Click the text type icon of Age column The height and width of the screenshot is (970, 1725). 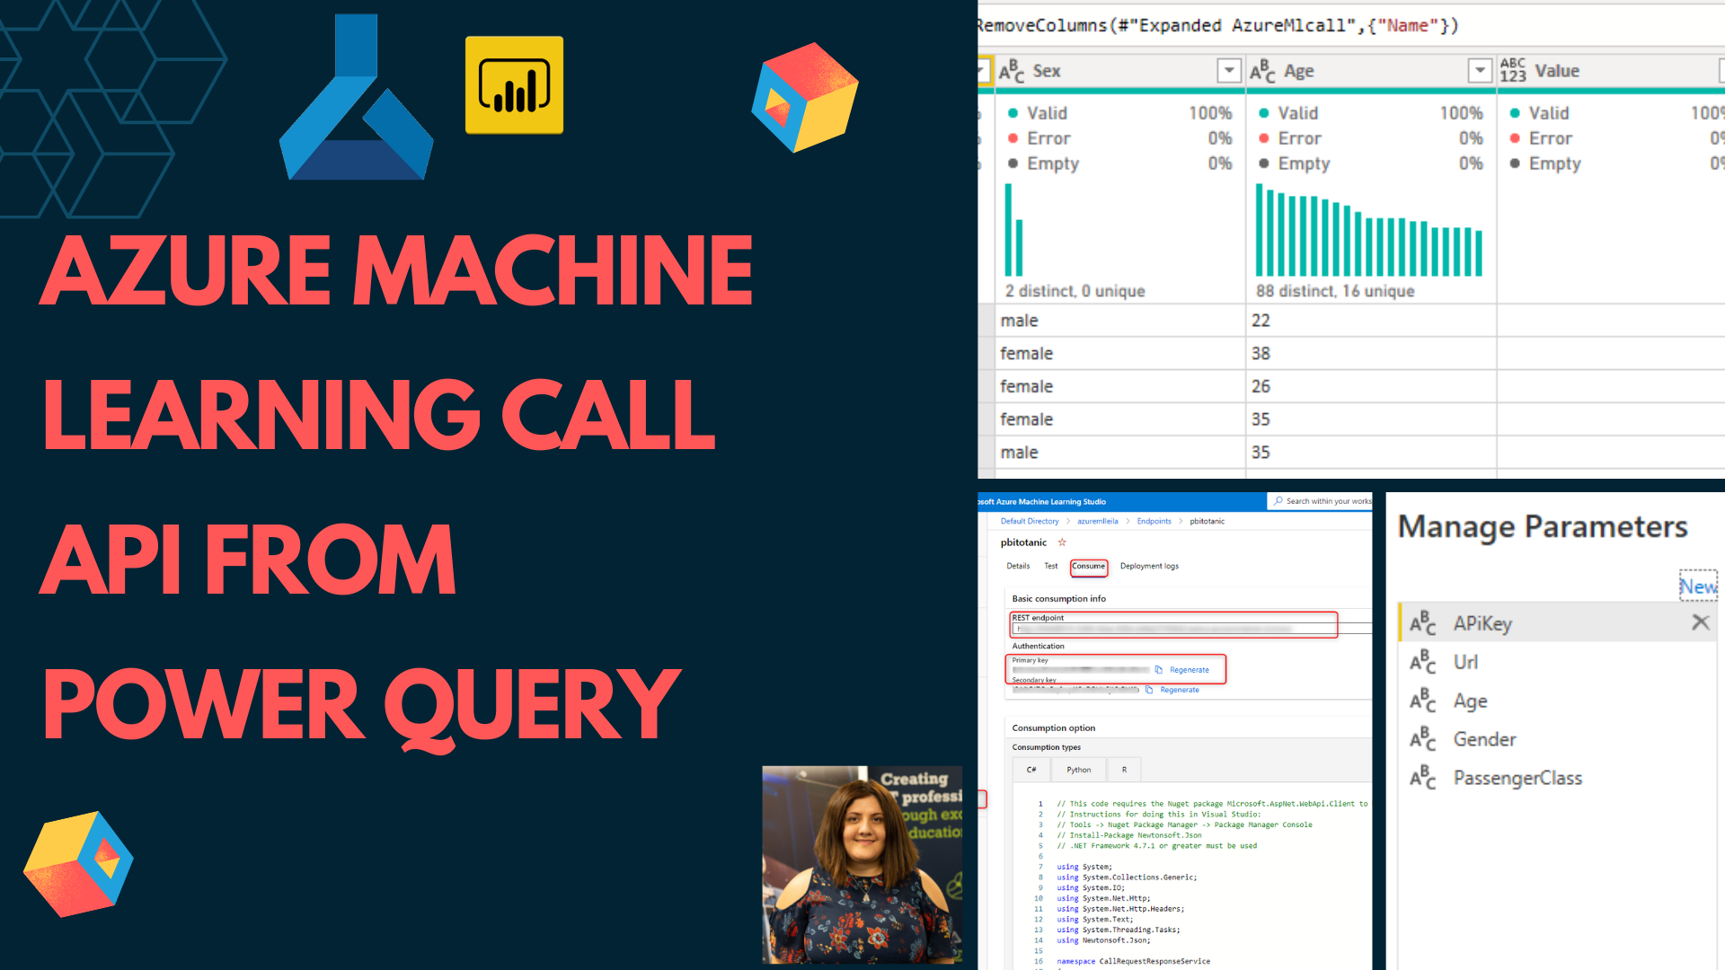tap(1262, 71)
